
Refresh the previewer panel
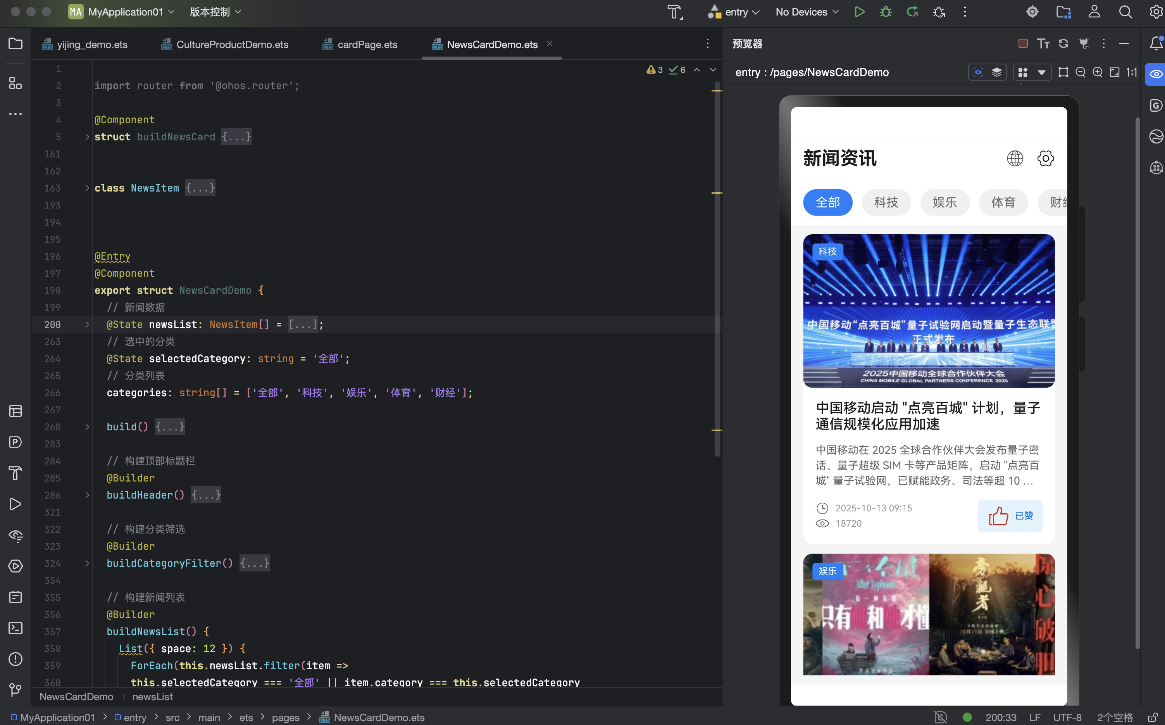(1063, 44)
